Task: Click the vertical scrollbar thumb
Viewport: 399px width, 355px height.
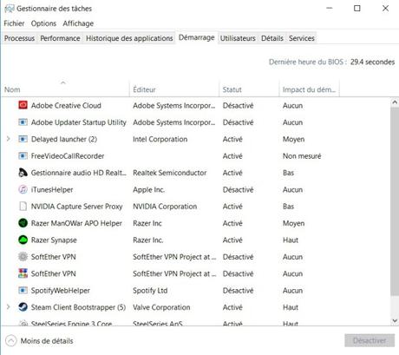Action: point(395,201)
